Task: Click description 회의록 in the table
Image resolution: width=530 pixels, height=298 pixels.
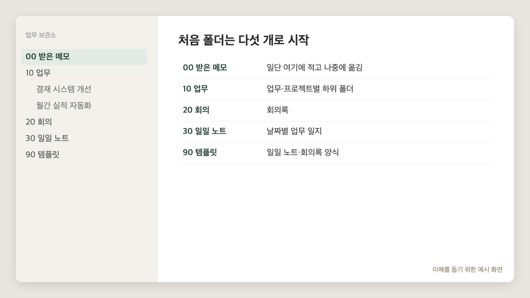Action: 277,110
